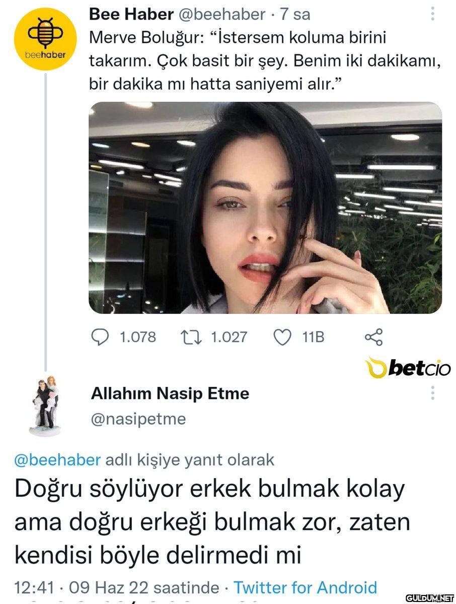Click the GULDUM.NET watermark
This screenshot has height=604, width=456.
pos(429,597)
